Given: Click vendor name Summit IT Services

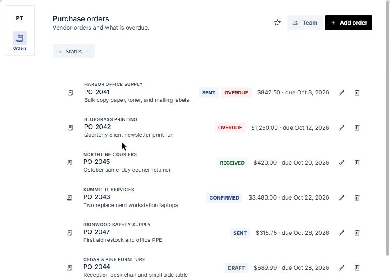Looking at the screenshot, I should click(108, 190).
